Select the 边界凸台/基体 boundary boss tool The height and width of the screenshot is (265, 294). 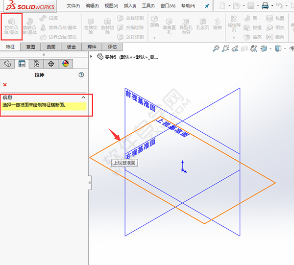pos(58,37)
